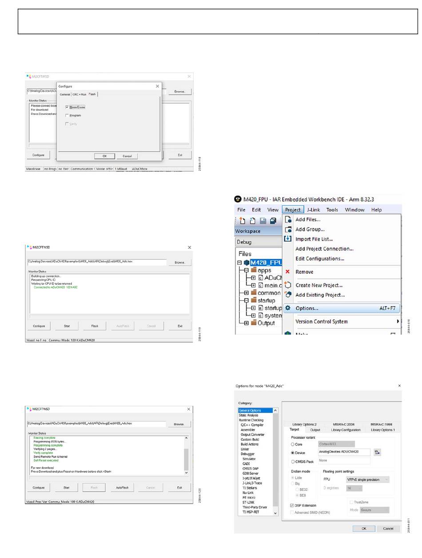Click app icon of 'Verify complete' window
This screenshot has width=422, height=558.
[x=29, y=408]
